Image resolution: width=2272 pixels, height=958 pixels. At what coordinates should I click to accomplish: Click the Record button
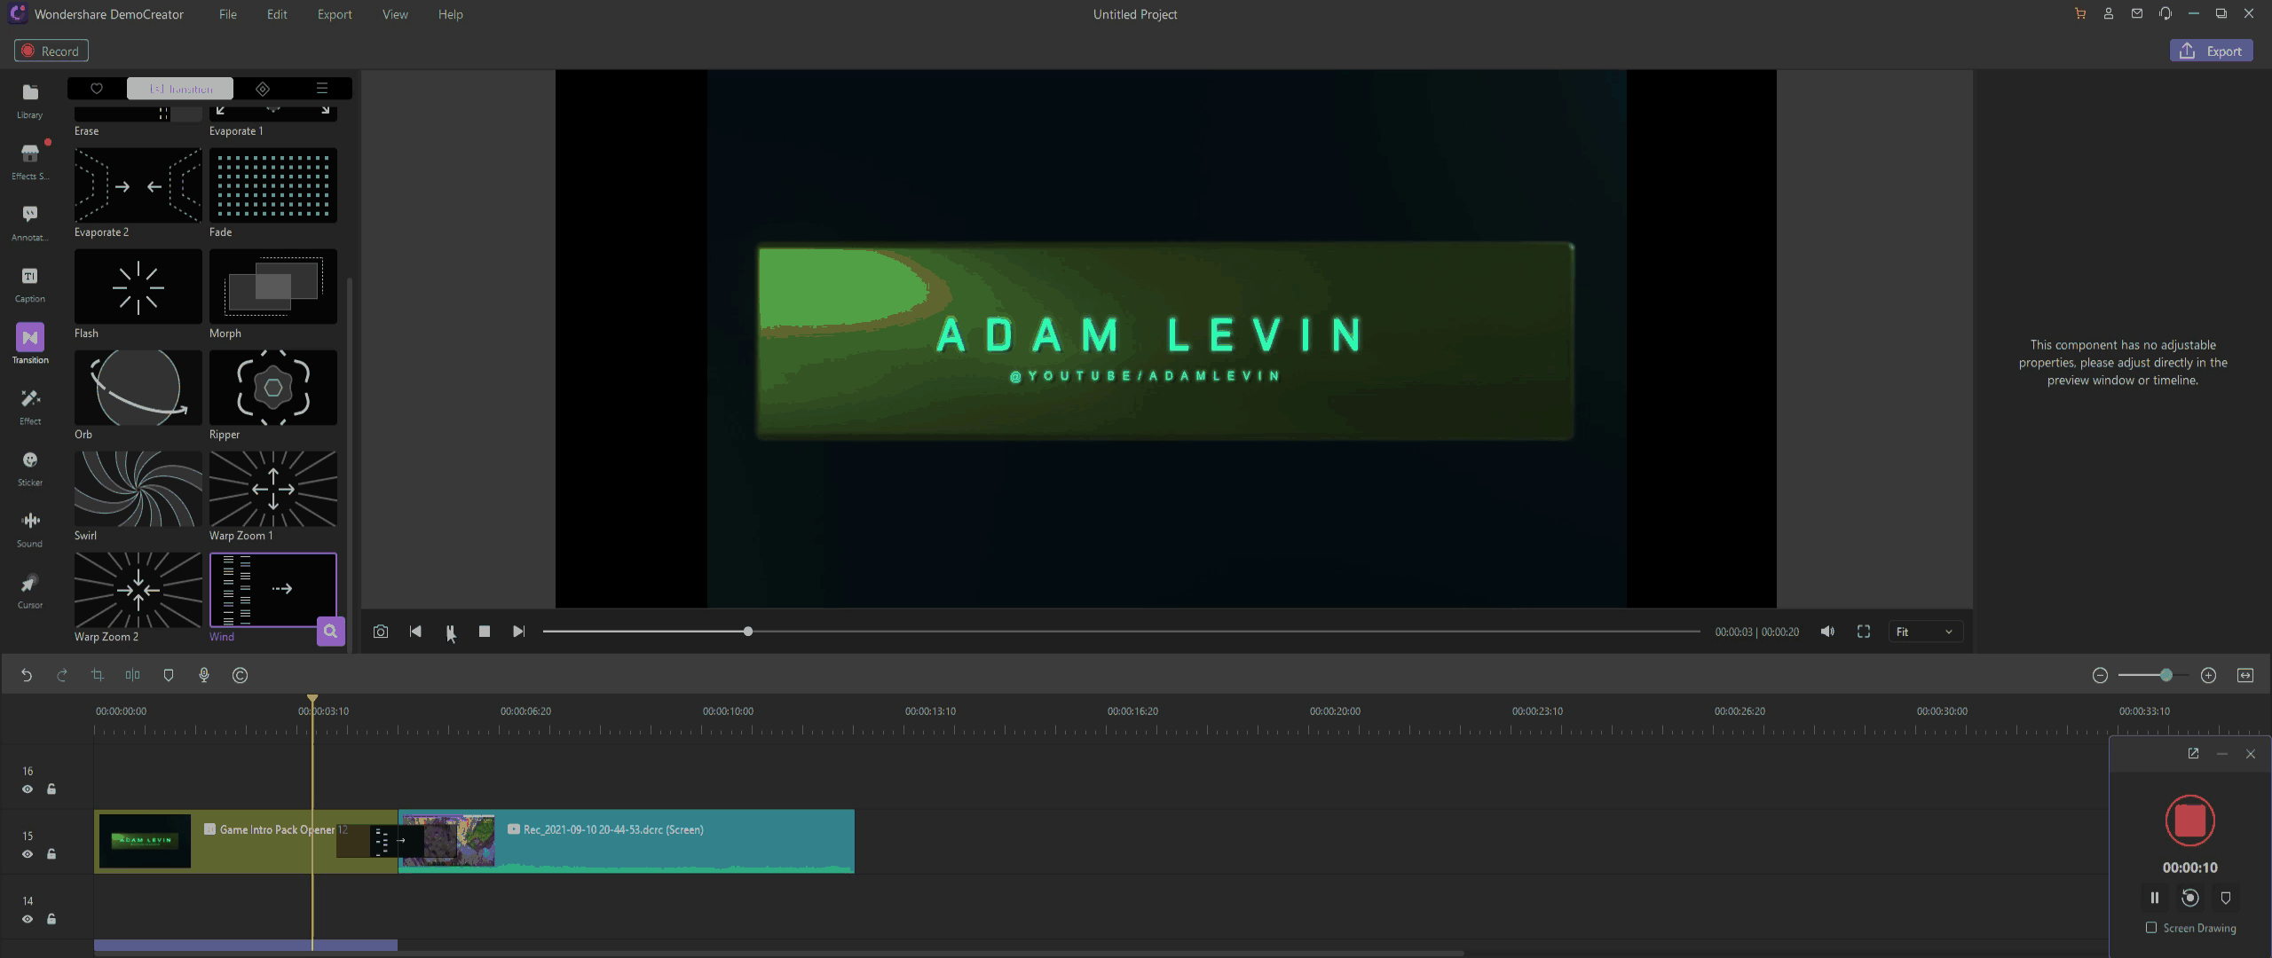point(51,51)
